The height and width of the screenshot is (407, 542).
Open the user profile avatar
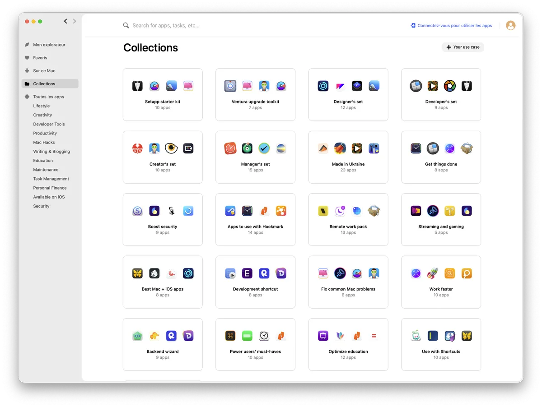(510, 26)
